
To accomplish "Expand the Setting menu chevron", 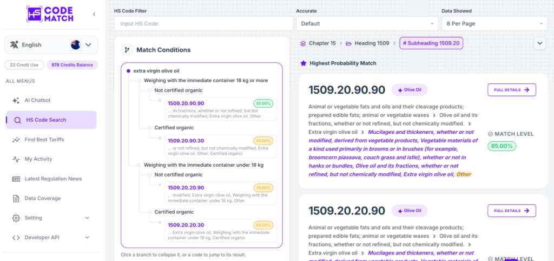I will pos(87,218).
